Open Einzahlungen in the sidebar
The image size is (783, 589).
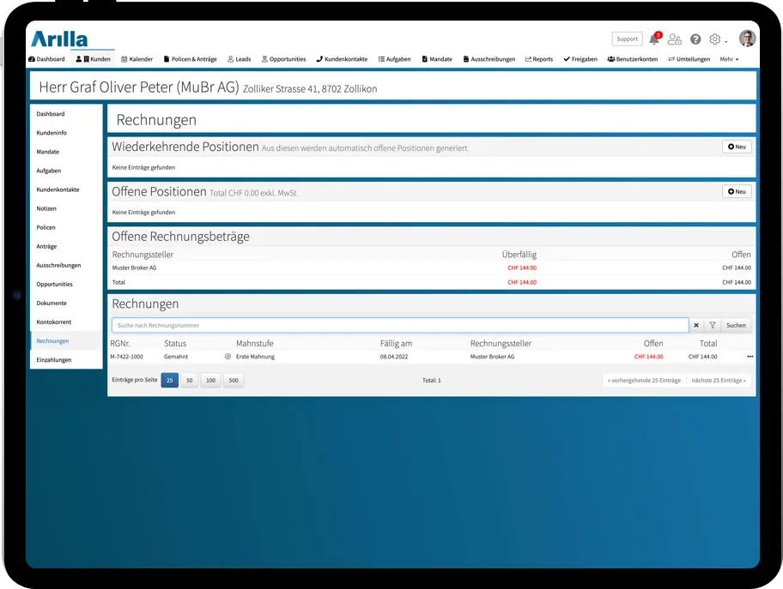click(54, 359)
